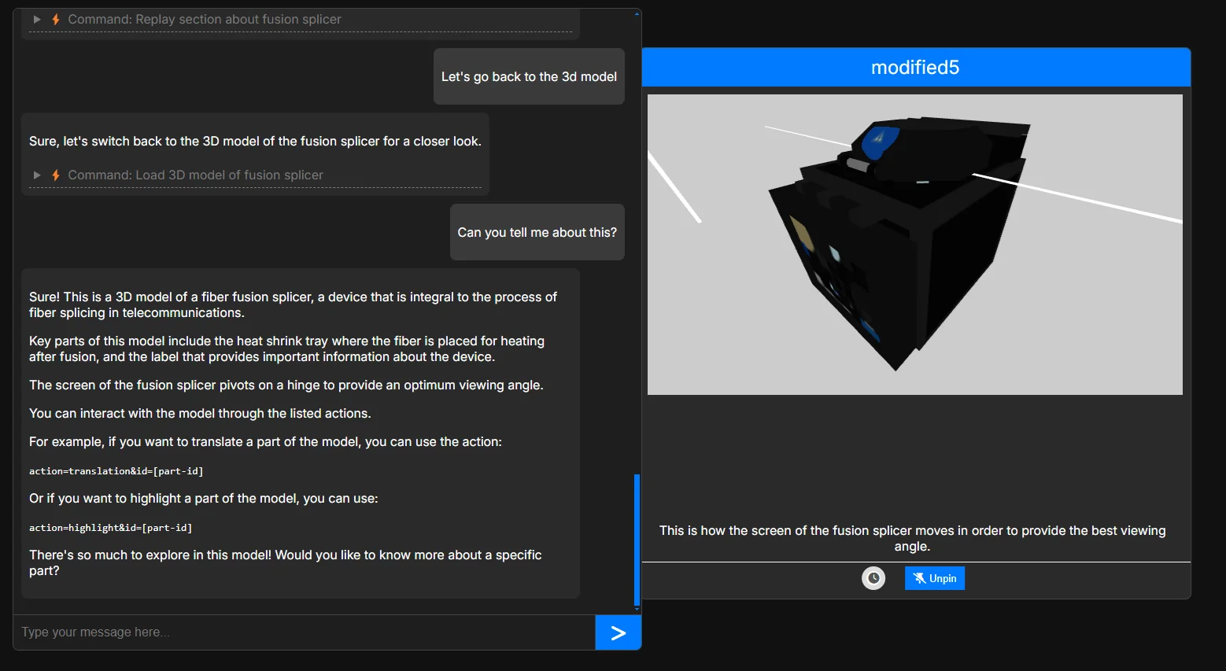Expand the Replay section about fusion splicer command
Screen dimensions: 1226x671
pyautogui.click(x=37, y=19)
